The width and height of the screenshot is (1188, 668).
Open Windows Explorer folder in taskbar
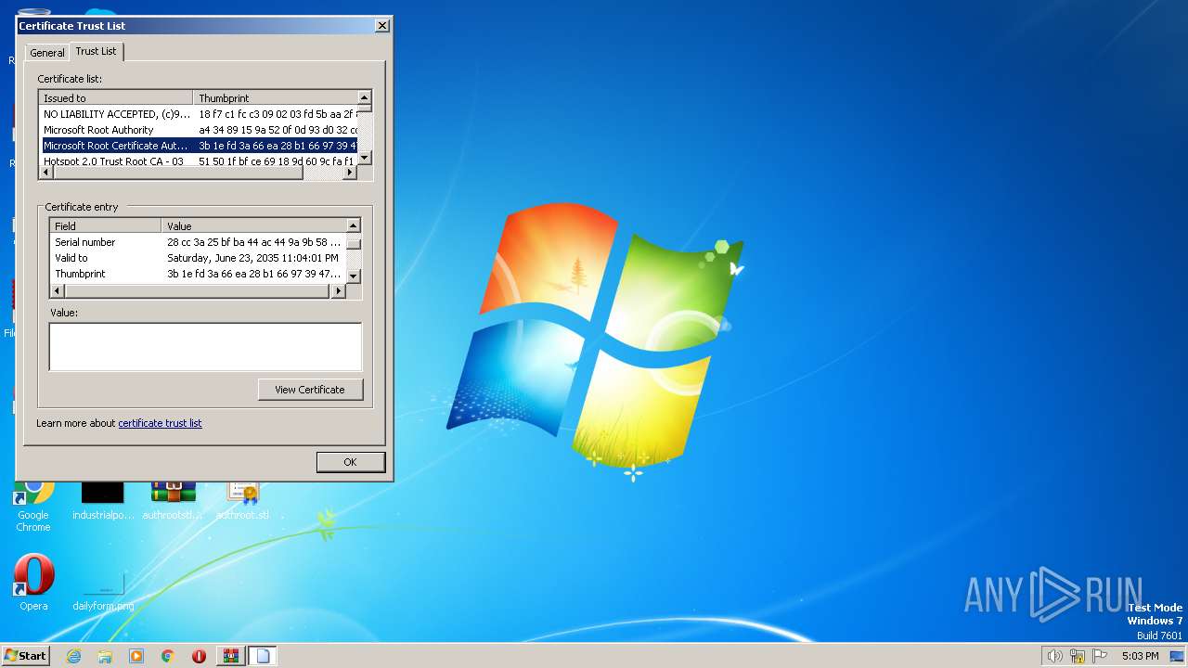coord(105,656)
